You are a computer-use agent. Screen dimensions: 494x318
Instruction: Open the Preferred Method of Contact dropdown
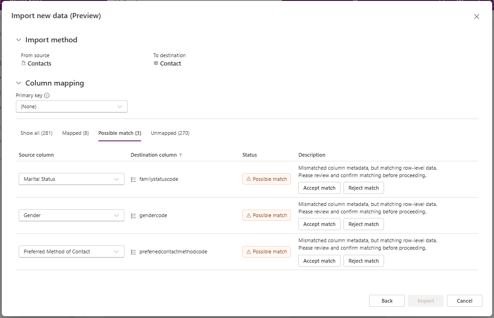coord(71,252)
